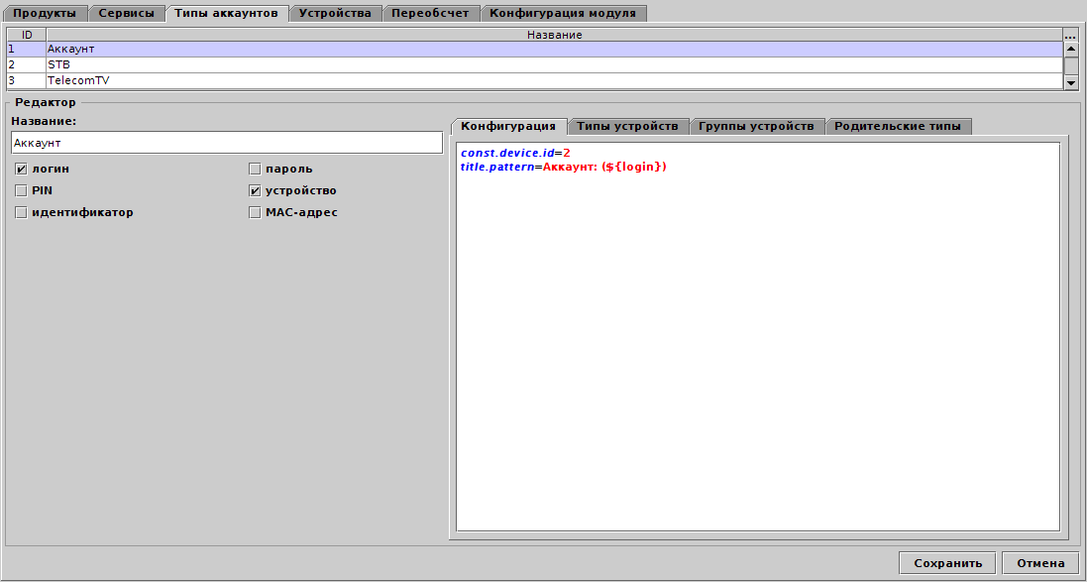Enable the пароль checkbox
The width and height of the screenshot is (1087, 582).
click(x=255, y=169)
